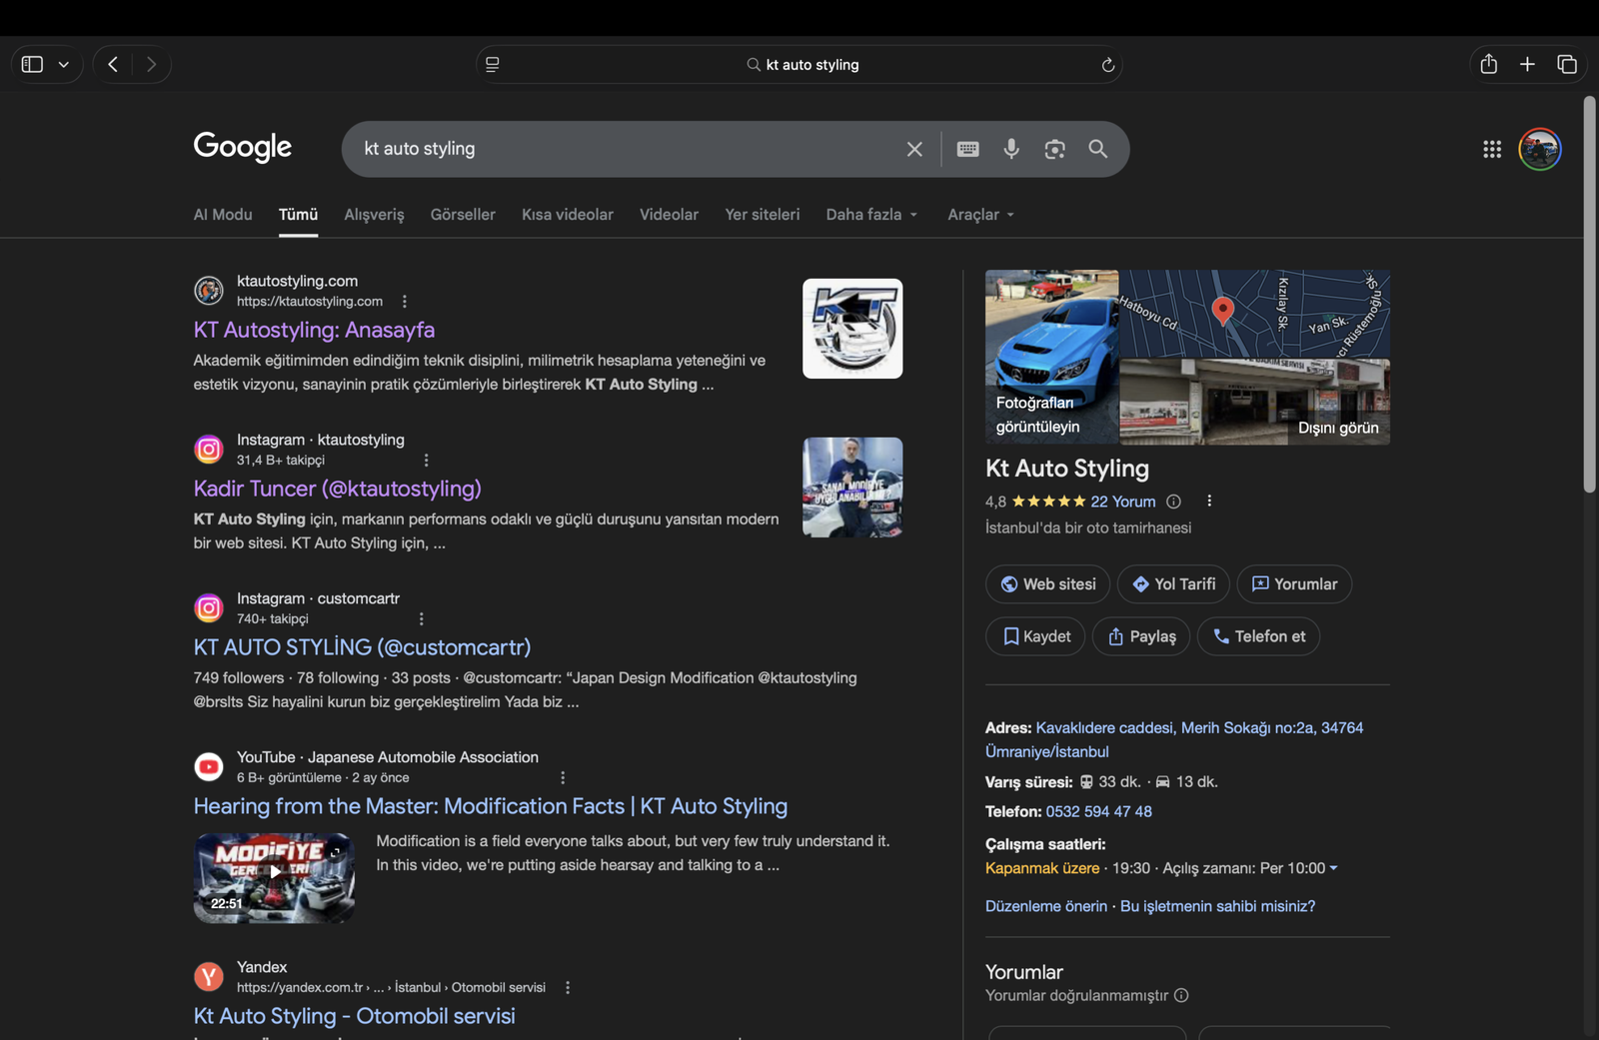Open the on-screen keyboard input tool
This screenshot has height=1040, width=1599.
pyautogui.click(x=967, y=149)
